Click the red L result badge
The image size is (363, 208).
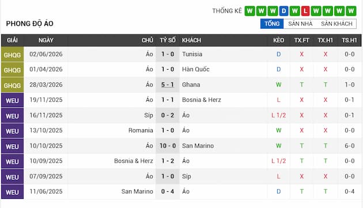pyautogui.click(x=305, y=11)
